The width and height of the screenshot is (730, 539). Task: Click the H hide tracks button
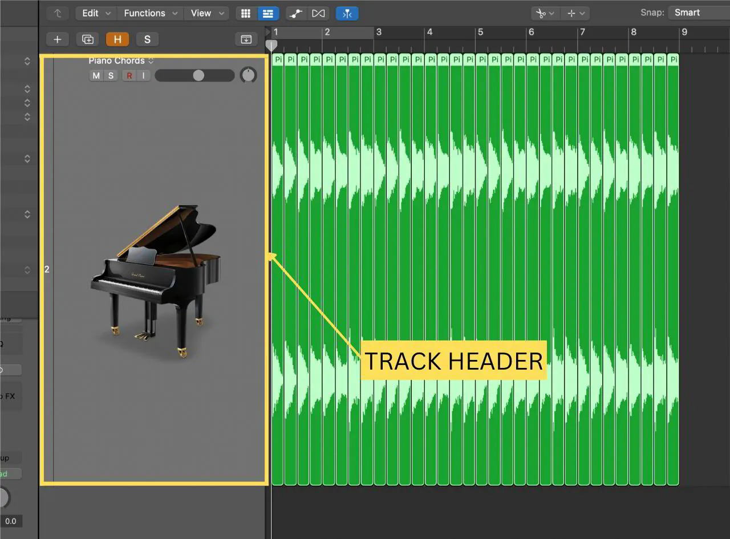pos(117,39)
